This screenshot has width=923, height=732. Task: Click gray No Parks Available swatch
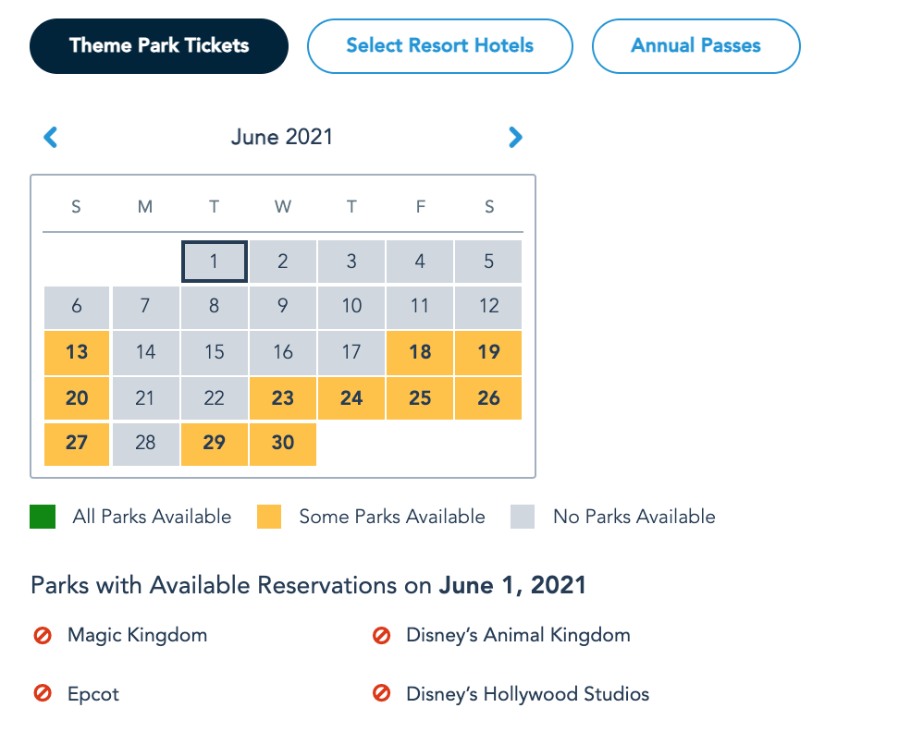pyautogui.click(x=523, y=517)
